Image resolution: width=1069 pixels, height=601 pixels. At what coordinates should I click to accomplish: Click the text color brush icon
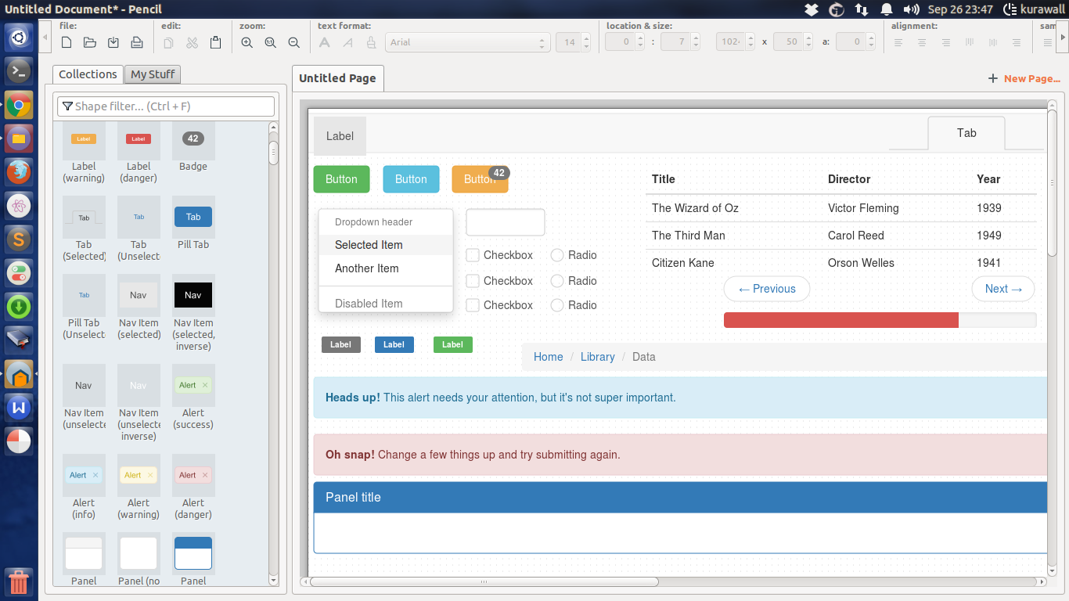(371, 42)
